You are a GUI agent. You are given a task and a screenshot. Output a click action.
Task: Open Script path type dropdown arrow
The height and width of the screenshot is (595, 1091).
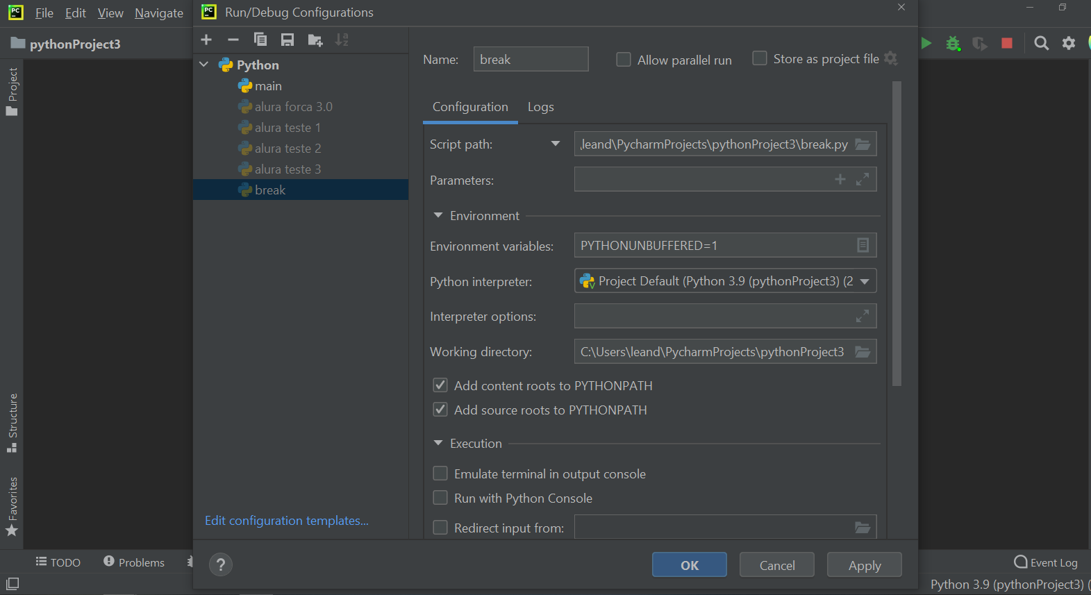pos(556,144)
